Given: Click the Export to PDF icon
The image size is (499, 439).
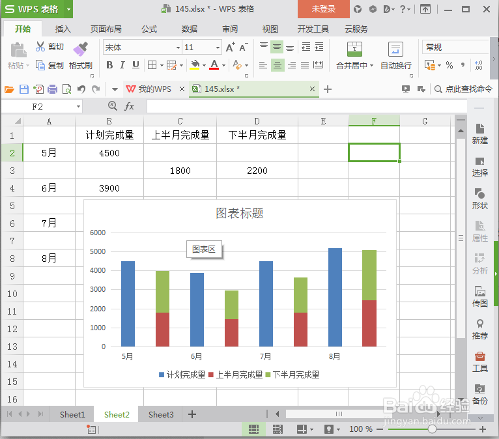Looking at the screenshot, I should point(38,89).
